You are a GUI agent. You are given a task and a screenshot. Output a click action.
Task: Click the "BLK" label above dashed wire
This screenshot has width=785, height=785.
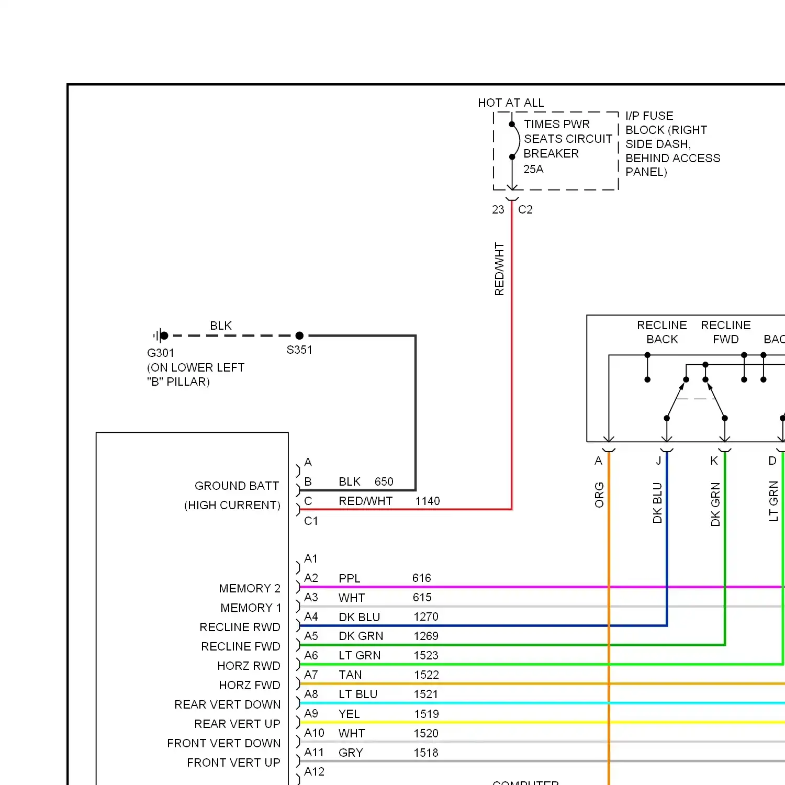(221, 326)
